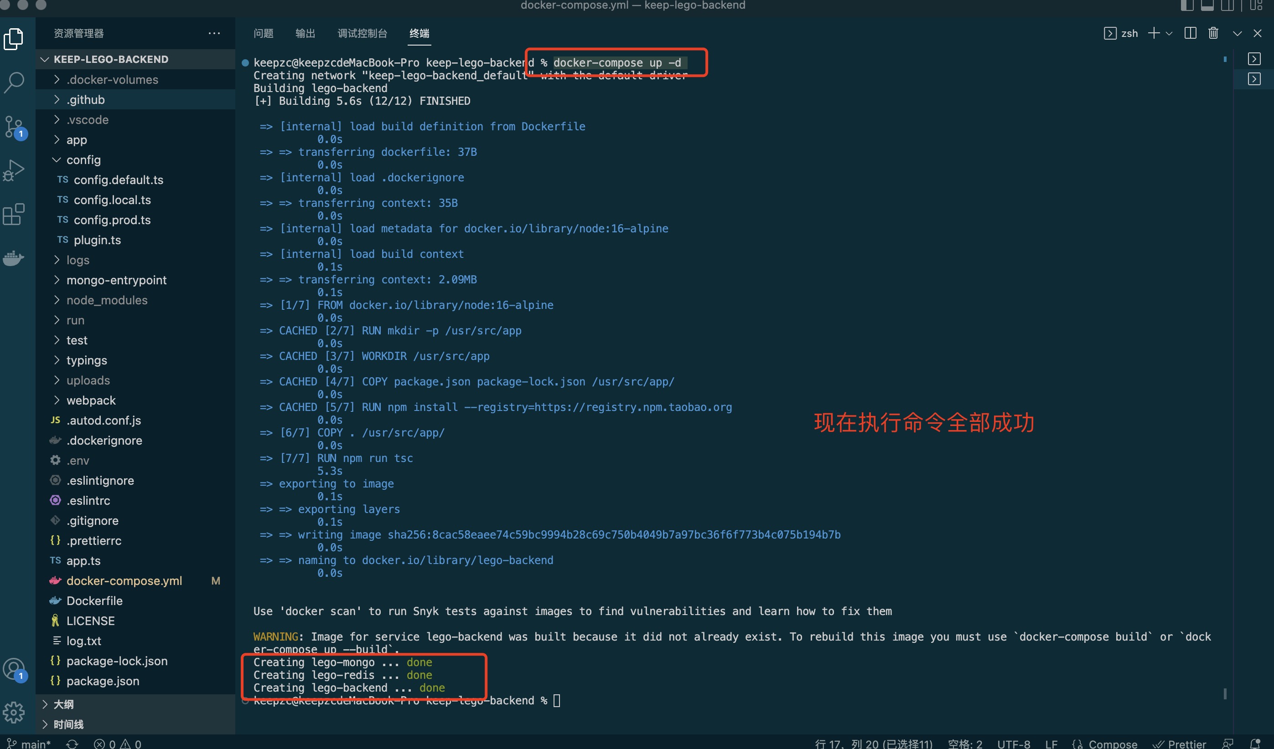Viewport: 1274px width, 749px height.
Task: Open the Explorer view in activity bar
Action: [x=14, y=38]
